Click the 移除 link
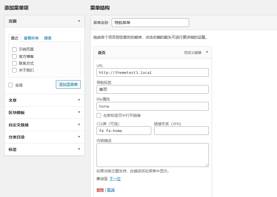 point(100,190)
